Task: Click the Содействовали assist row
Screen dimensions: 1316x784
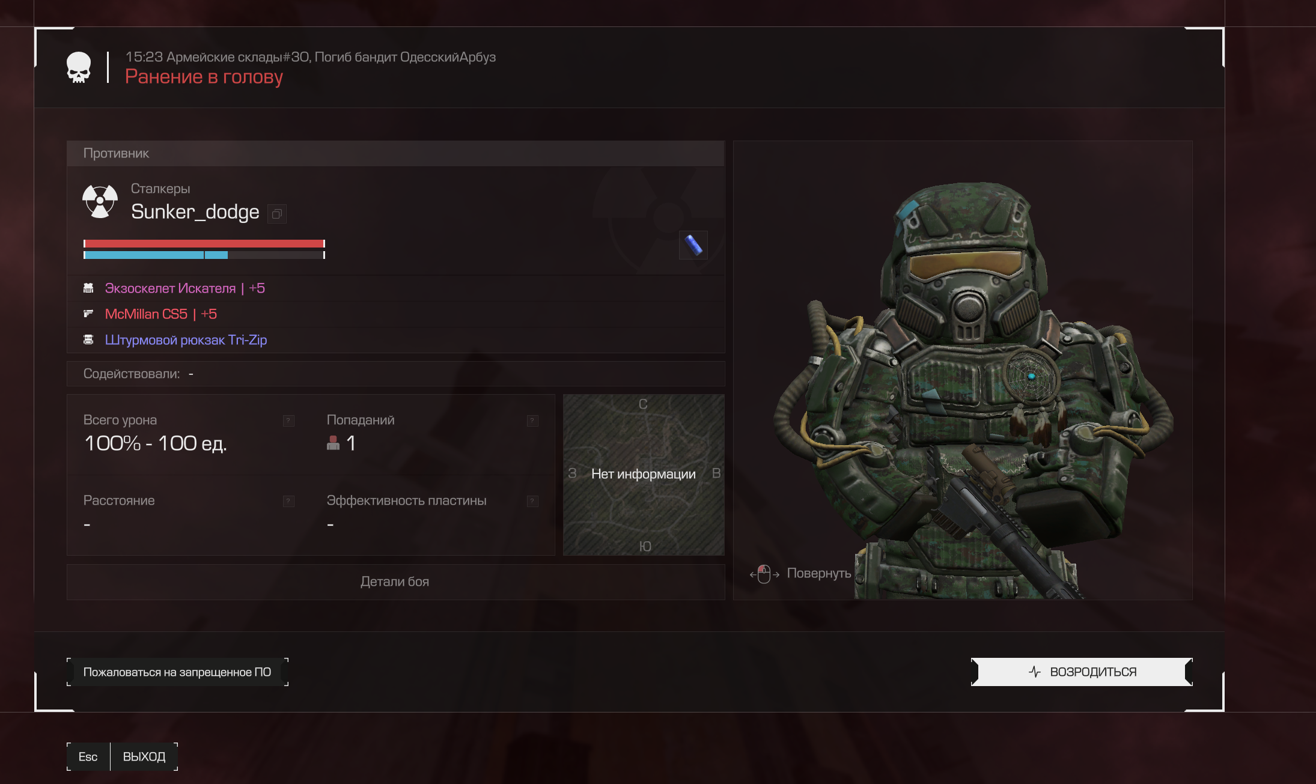Action: pos(395,374)
